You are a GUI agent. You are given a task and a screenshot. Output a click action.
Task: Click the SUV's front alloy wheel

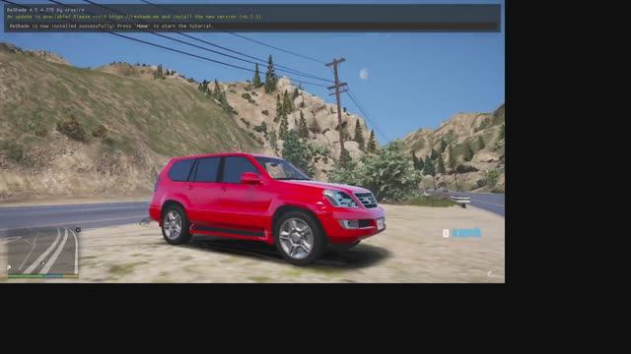[297, 238]
